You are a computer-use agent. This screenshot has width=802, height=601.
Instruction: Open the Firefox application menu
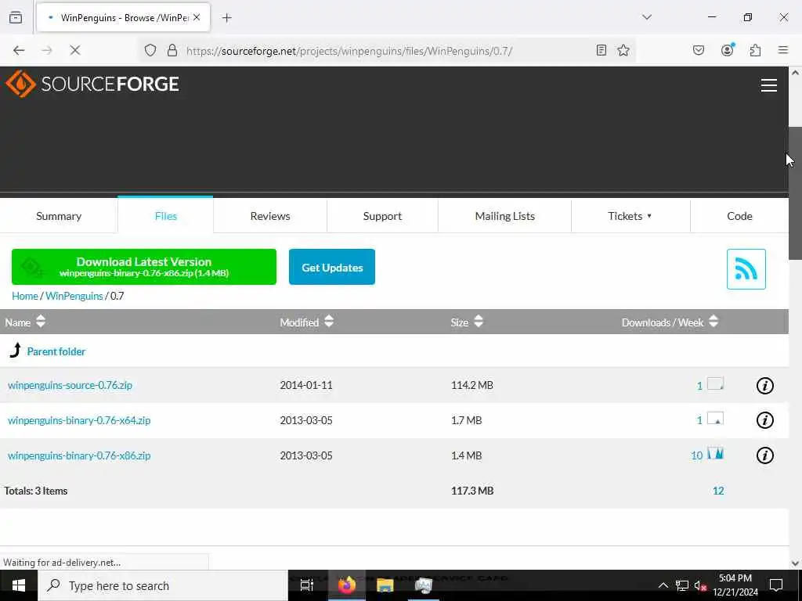[x=783, y=50]
